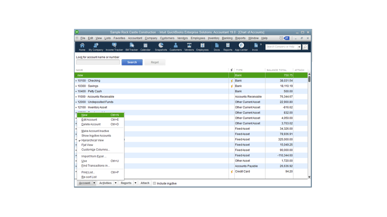Click the Search Company or Help field
This screenshot has height=217, width=387.
tap(281, 47)
